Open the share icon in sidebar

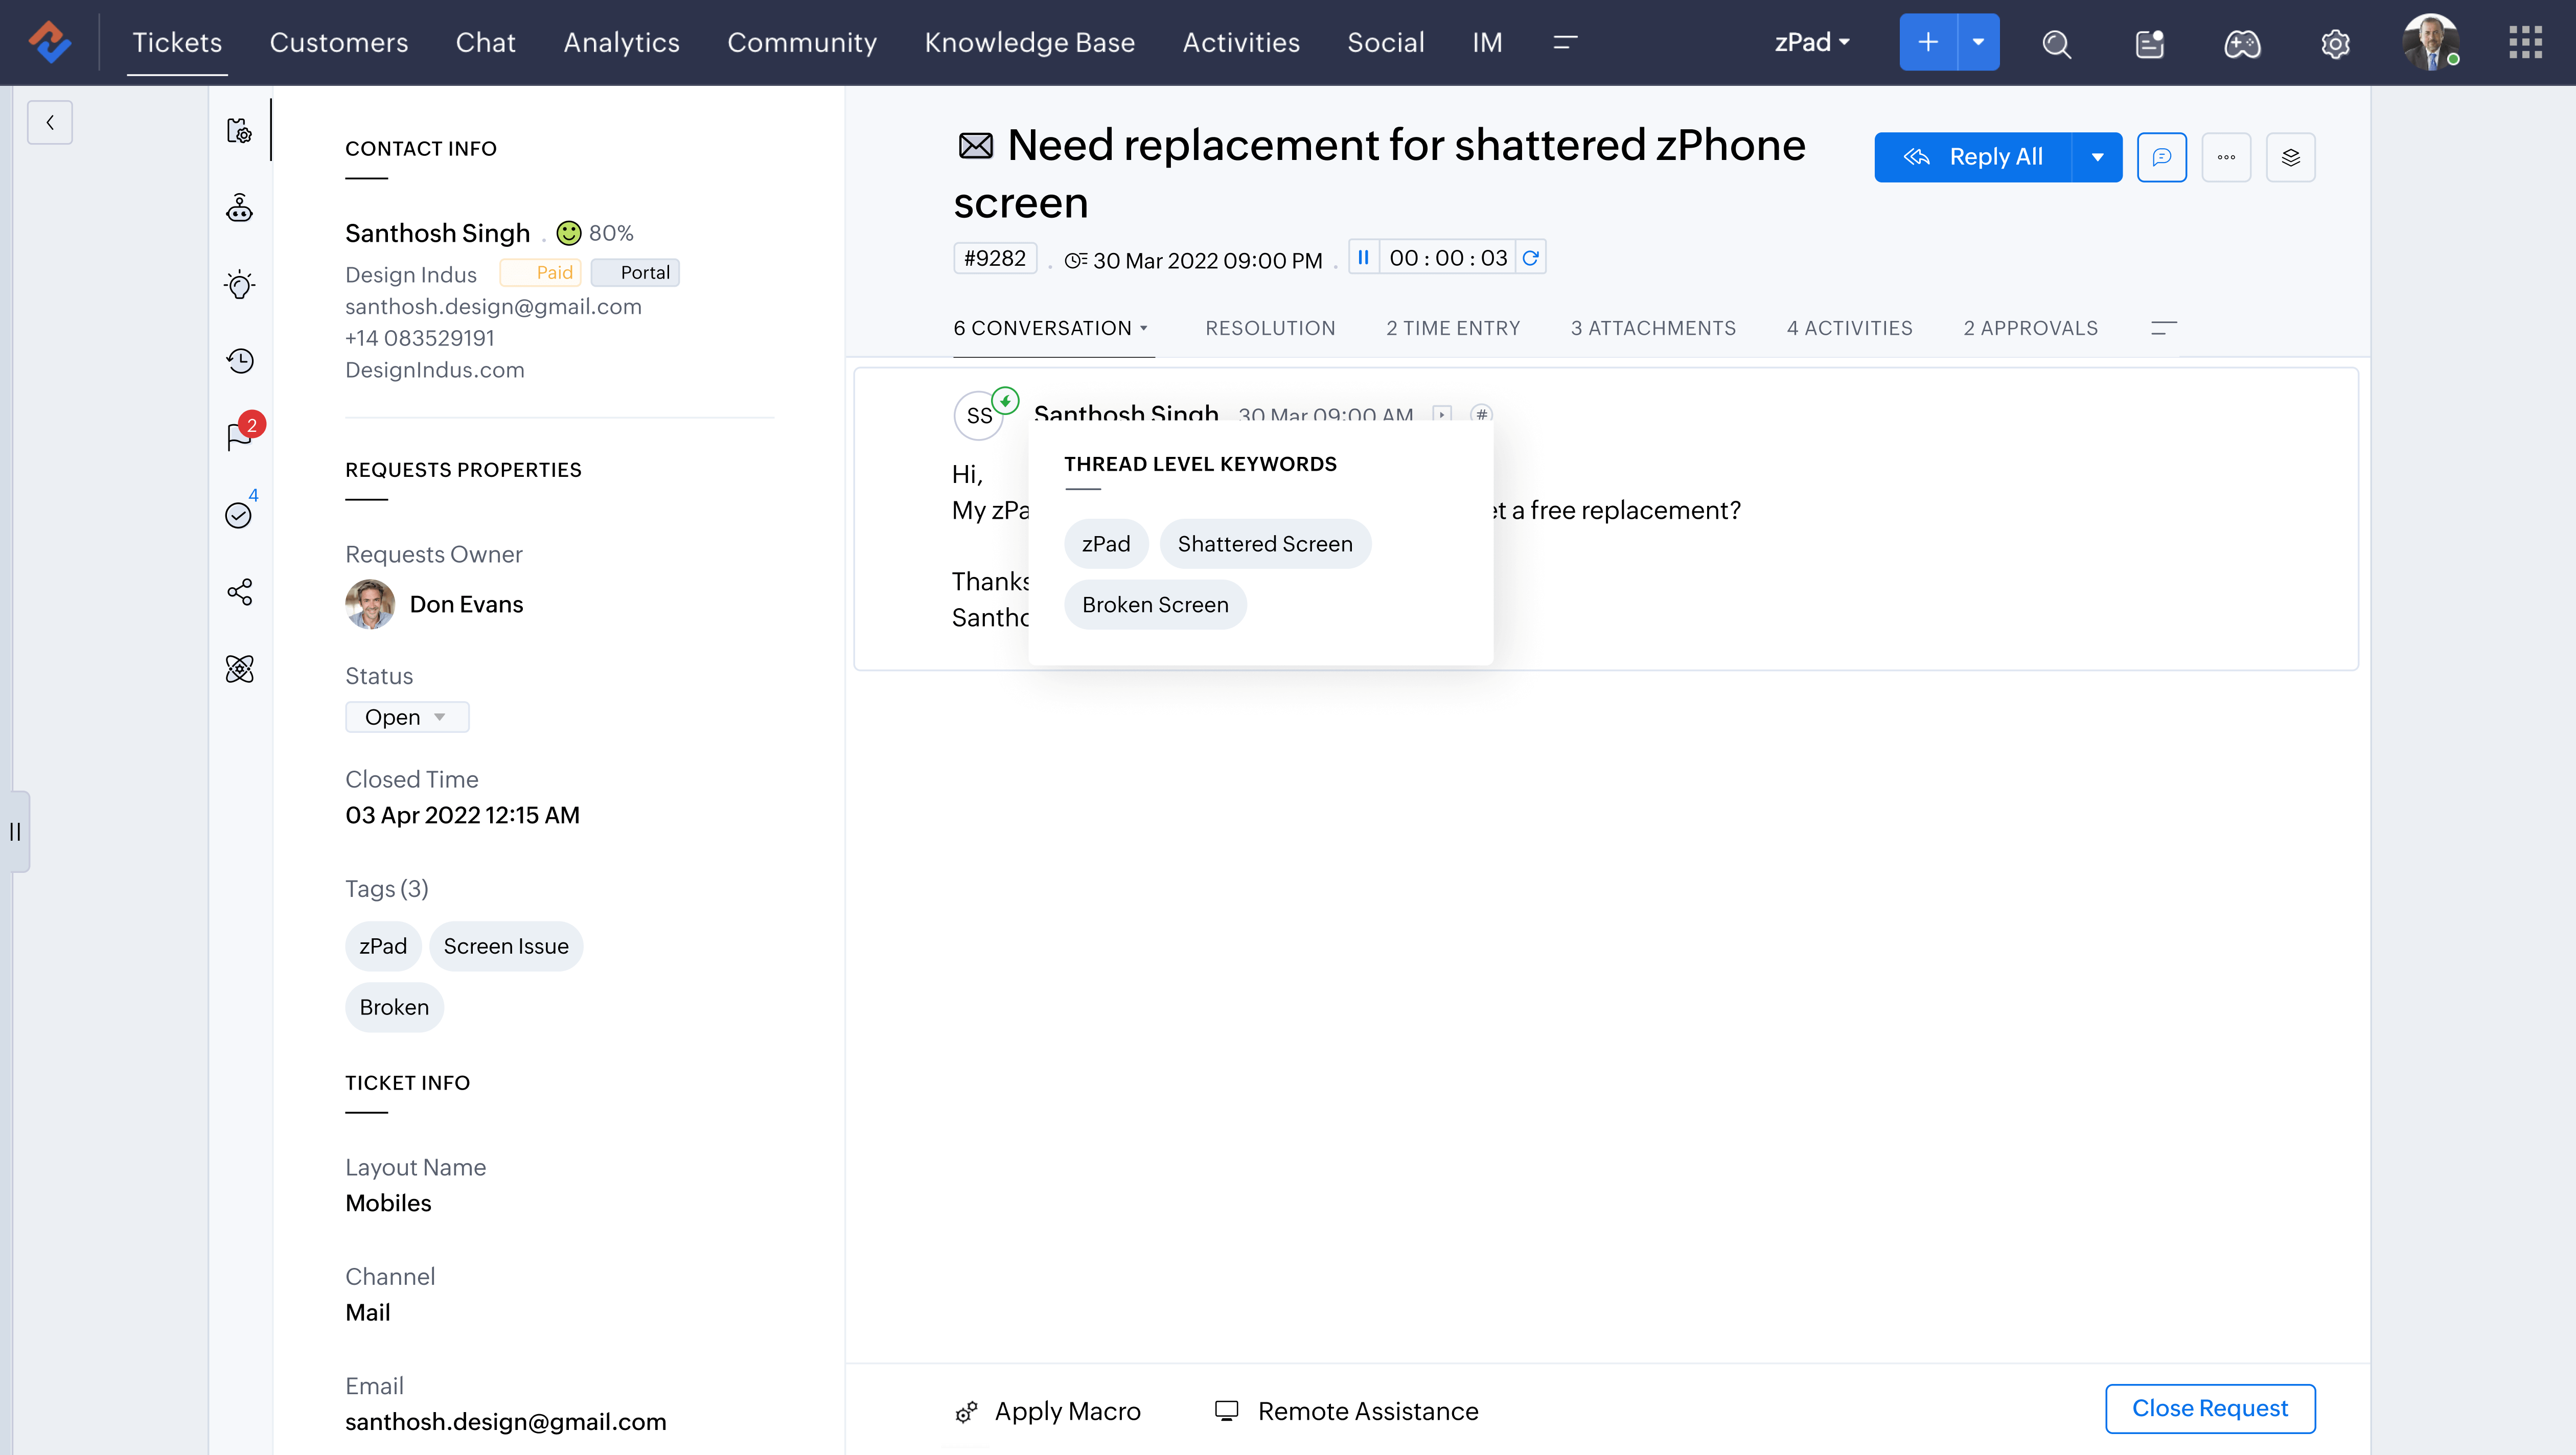[x=239, y=592]
